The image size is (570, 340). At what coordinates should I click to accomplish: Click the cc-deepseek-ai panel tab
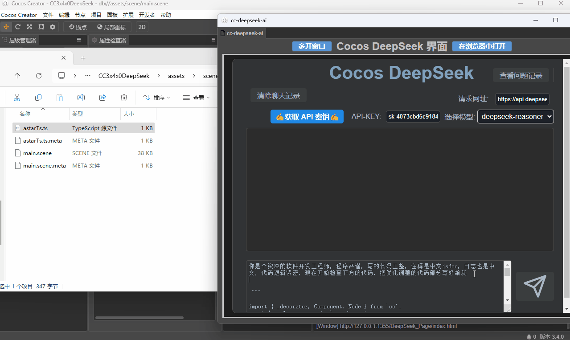pos(242,33)
